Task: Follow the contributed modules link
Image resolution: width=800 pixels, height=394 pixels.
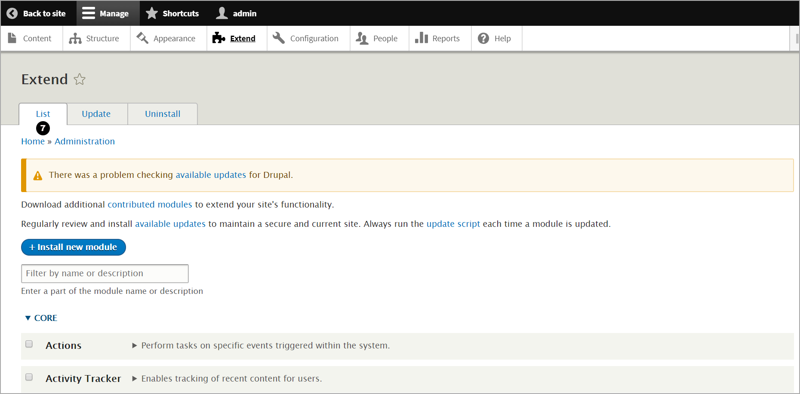Action: pos(150,205)
